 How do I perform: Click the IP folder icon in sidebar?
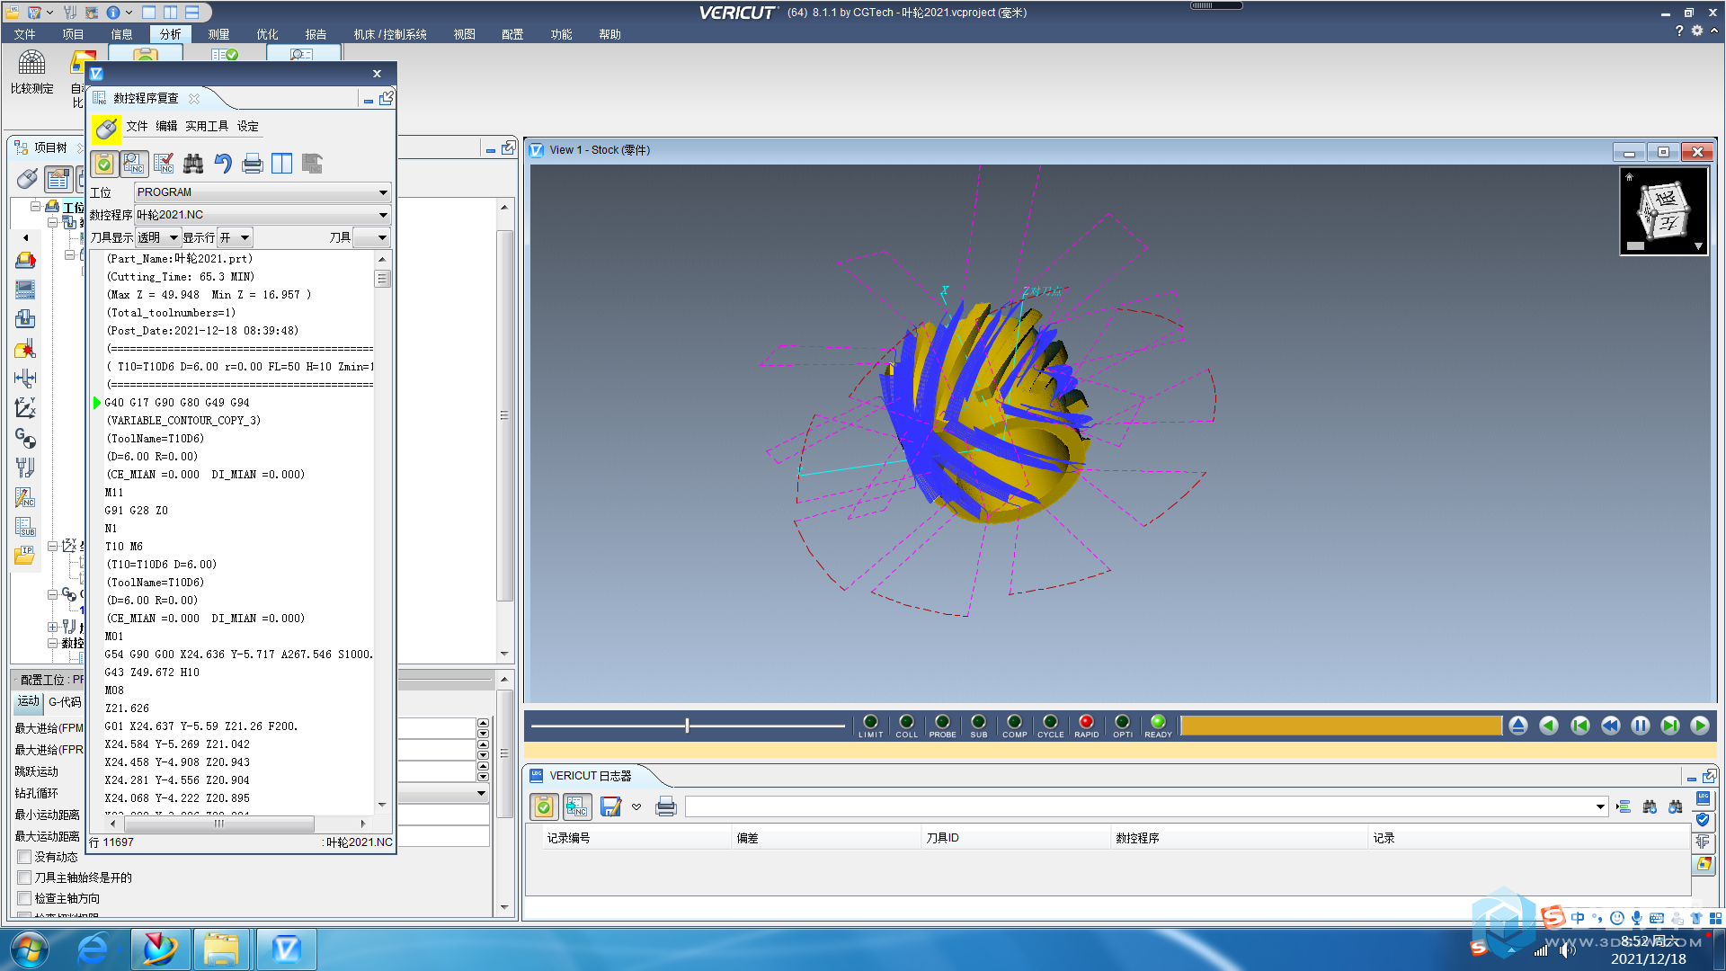click(x=25, y=556)
